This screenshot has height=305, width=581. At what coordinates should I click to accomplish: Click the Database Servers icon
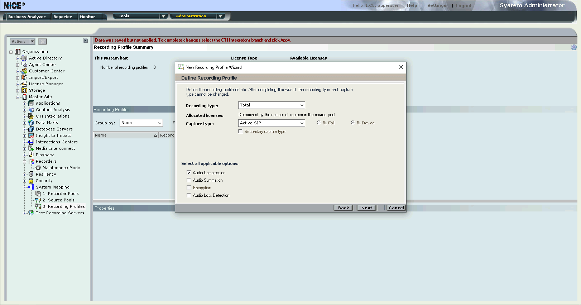point(31,129)
